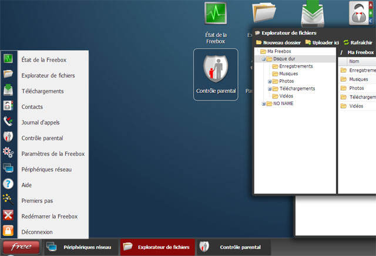This screenshot has width=376, height=256.
Task: Click the Paramètres de la Freebox gears icon
Action: pos(8,153)
